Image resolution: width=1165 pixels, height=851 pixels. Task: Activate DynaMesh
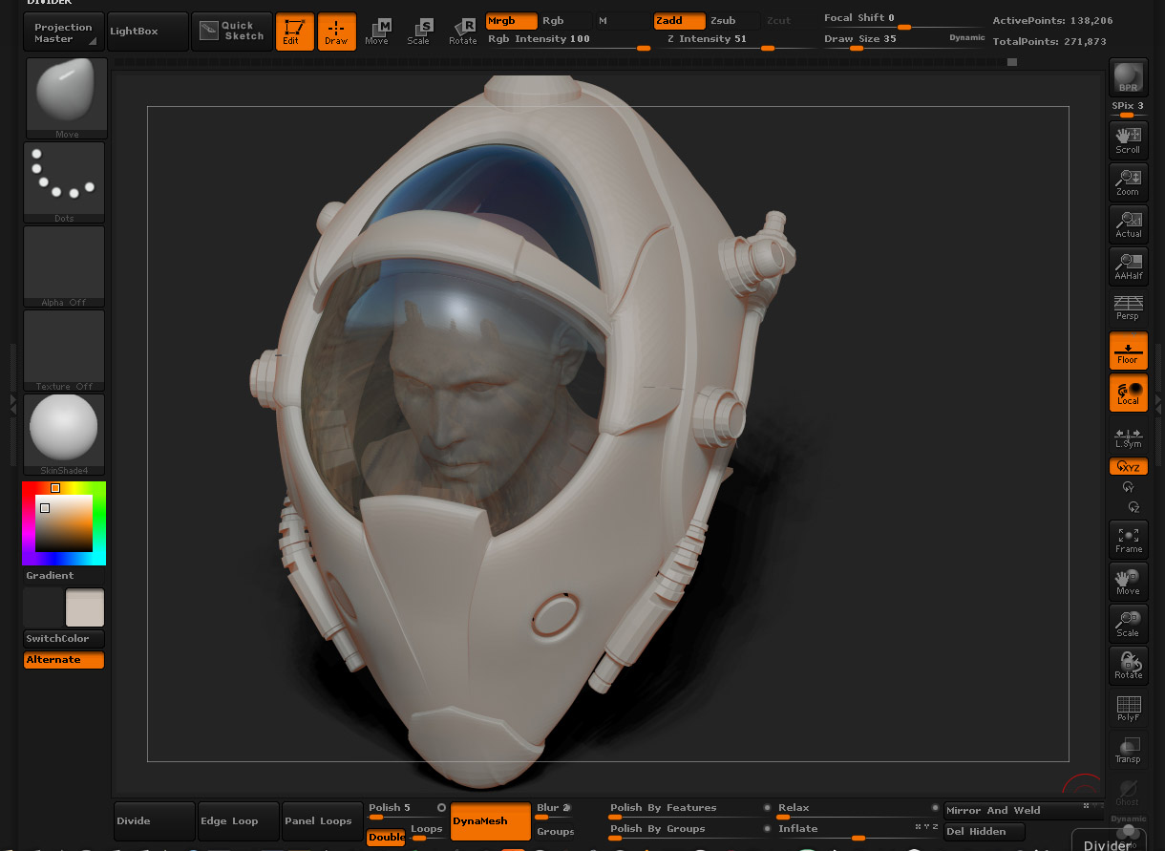491,821
